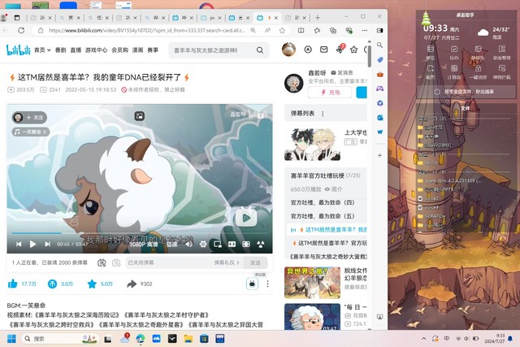This screenshot has width=520, height=347.
Task: Give a coin to the video
Action: pyautogui.click(x=53, y=284)
